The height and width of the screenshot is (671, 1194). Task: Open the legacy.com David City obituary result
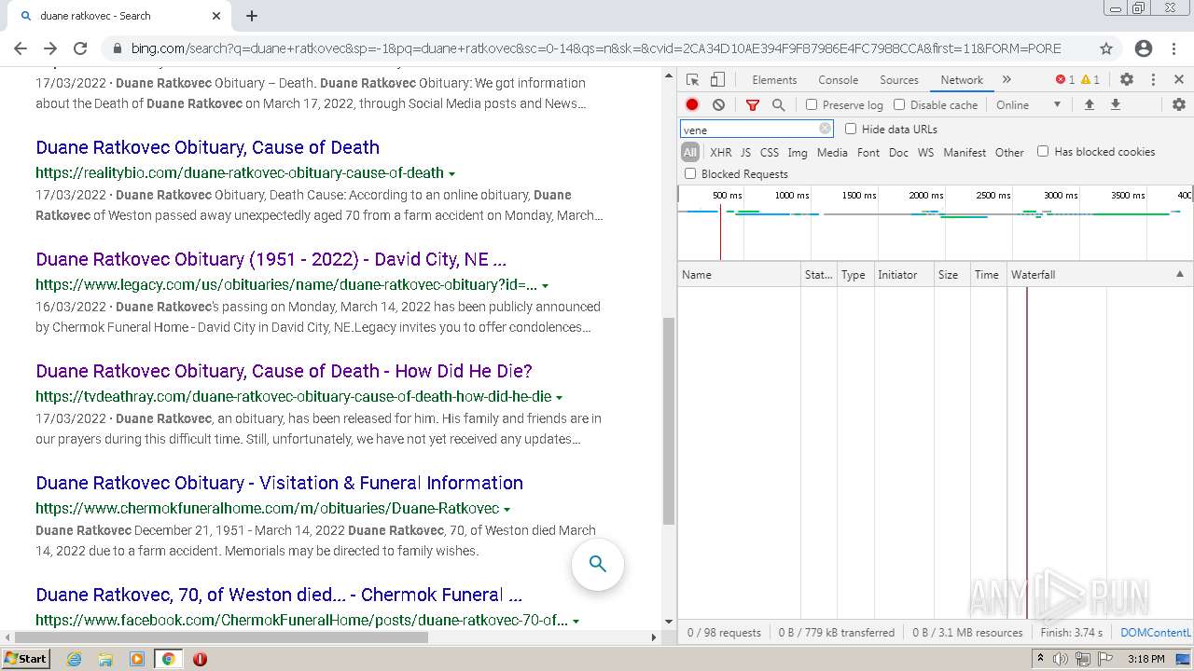tap(271, 259)
